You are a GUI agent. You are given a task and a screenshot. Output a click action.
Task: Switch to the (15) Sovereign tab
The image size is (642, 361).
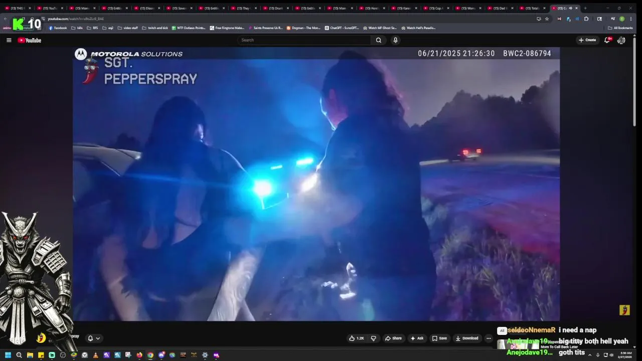[x=178, y=8]
